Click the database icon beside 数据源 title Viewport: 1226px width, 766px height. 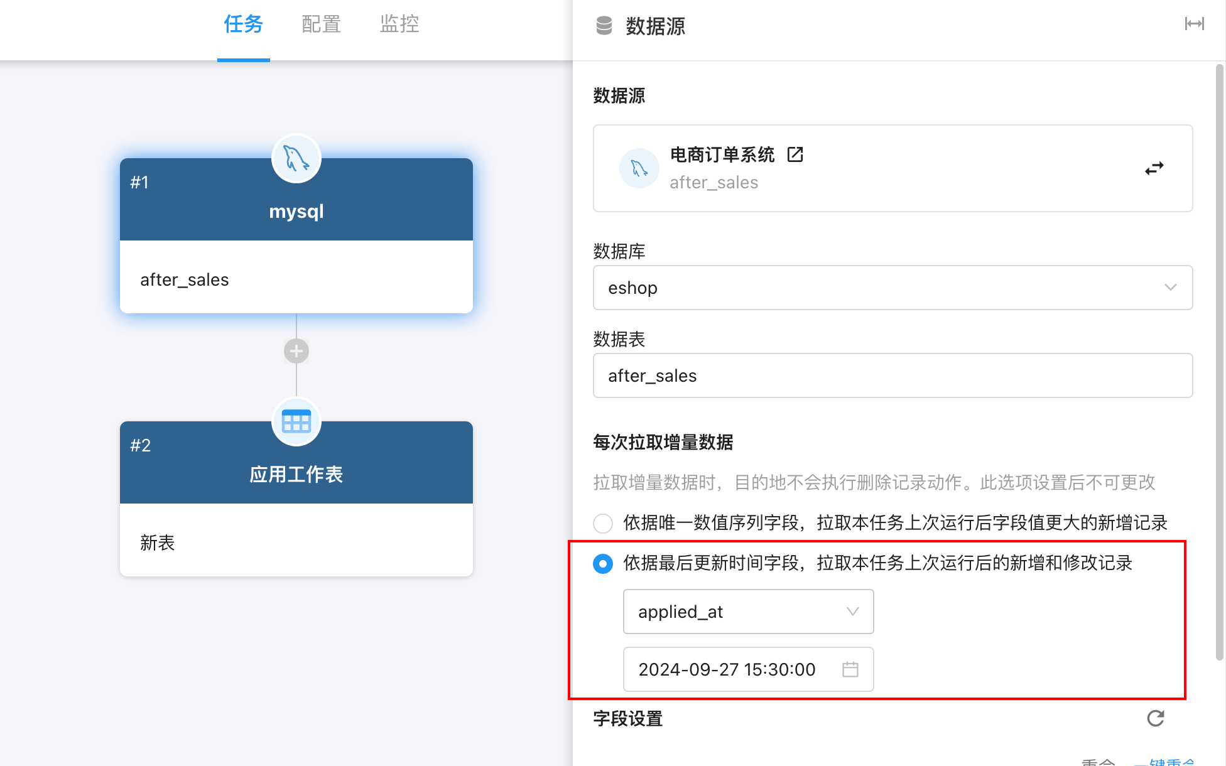click(604, 26)
